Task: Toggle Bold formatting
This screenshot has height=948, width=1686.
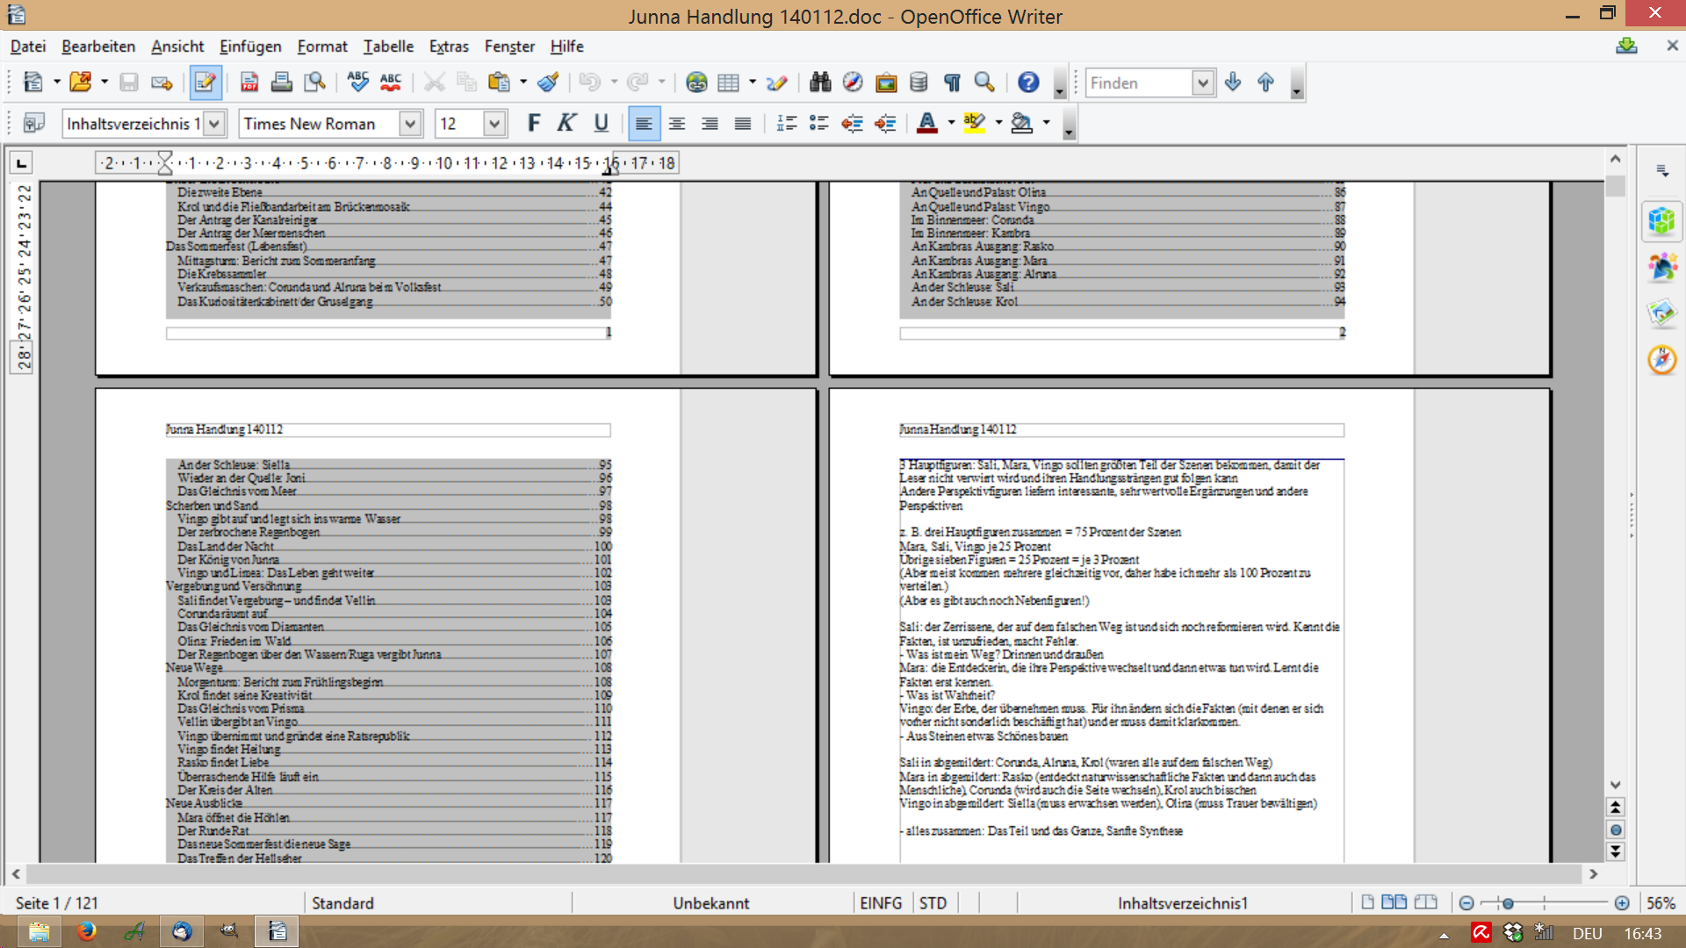Action: coord(533,124)
